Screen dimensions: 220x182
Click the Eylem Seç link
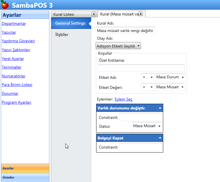click(123, 99)
